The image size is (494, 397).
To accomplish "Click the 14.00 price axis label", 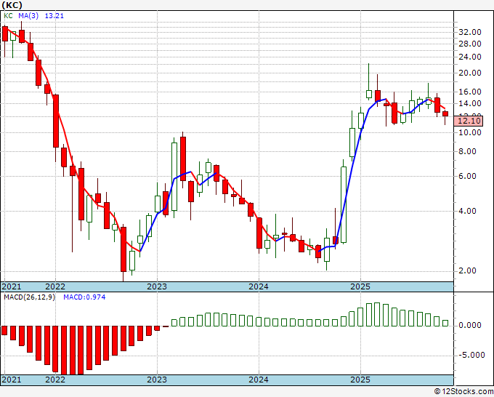I will (x=470, y=103).
